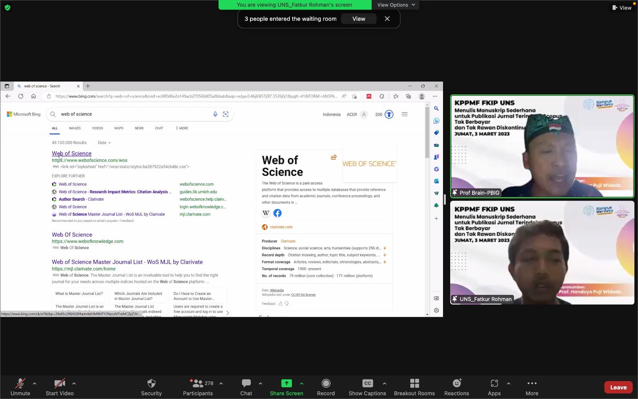The image size is (638, 399).
Task: Click the encryption shield icon top-left
Action: pos(7,8)
